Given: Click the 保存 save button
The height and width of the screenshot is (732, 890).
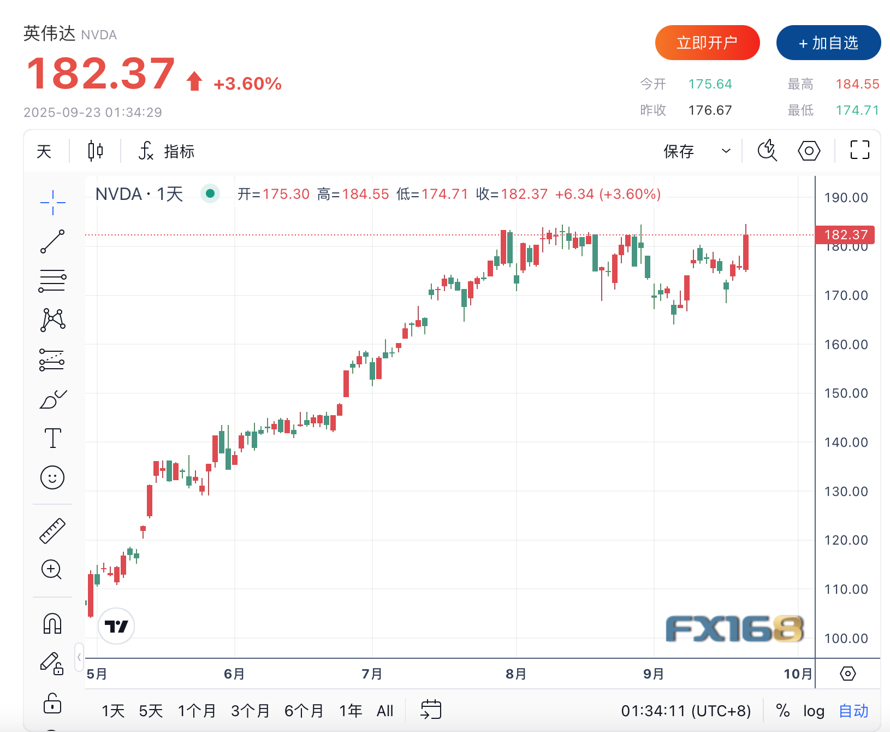Looking at the screenshot, I should pyautogui.click(x=679, y=151).
